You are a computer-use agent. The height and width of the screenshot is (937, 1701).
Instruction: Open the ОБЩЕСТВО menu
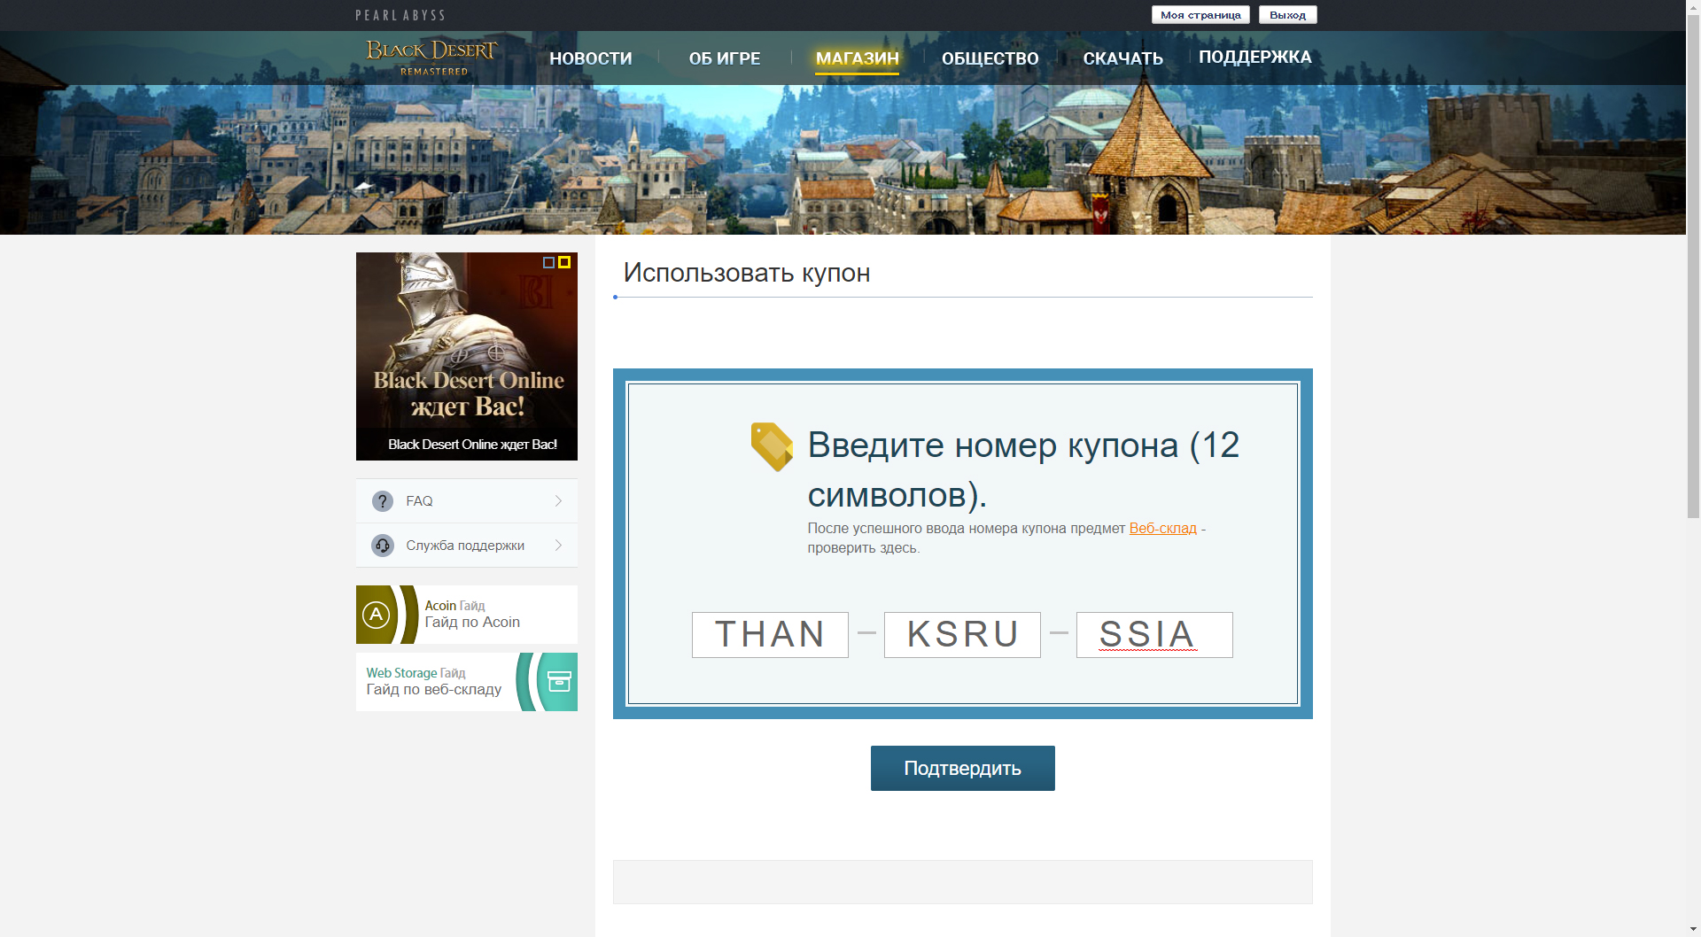tap(990, 58)
